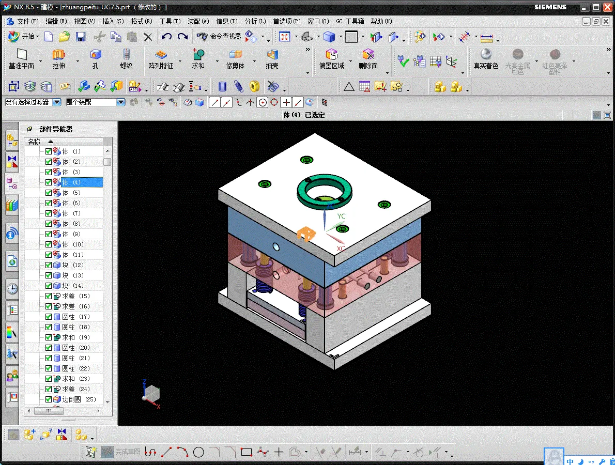This screenshot has width=615, height=465.
Task: Open the 分析 (Analysis) menu
Action: coord(255,21)
